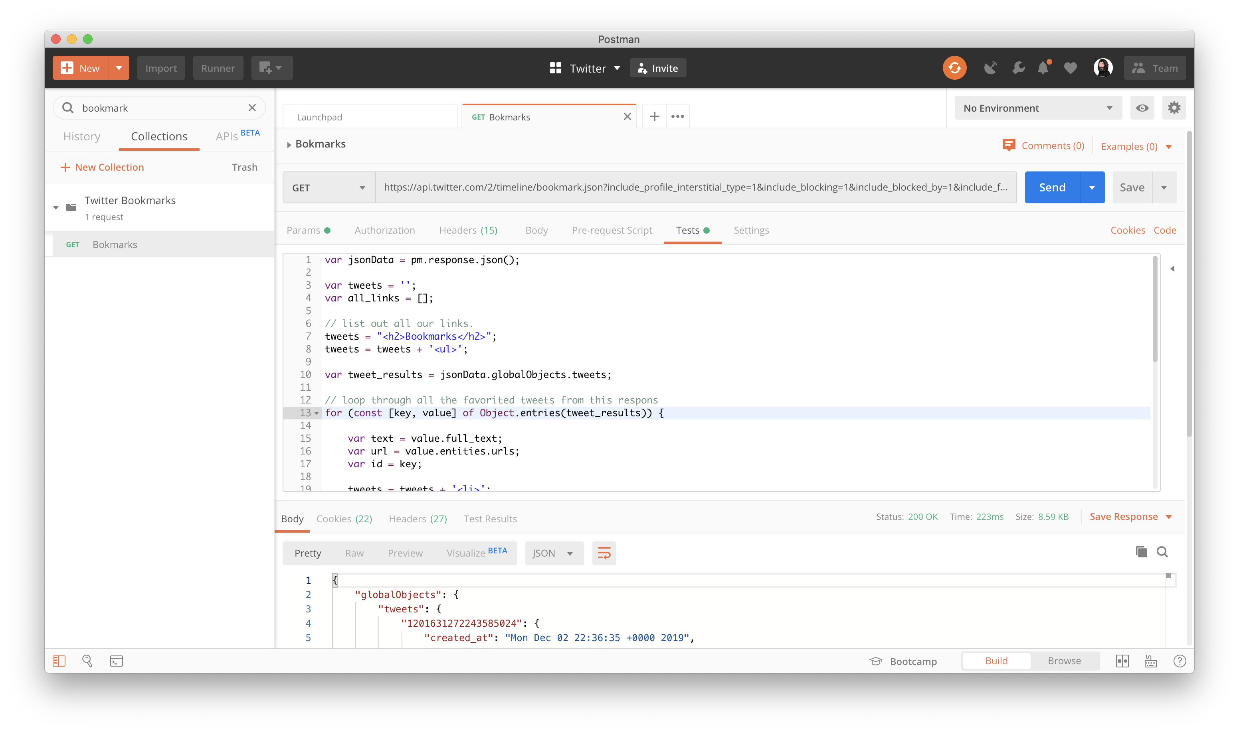Close the Bokmarks request tab
The height and width of the screenshot is (732, 1239).
tap(627, 116)
